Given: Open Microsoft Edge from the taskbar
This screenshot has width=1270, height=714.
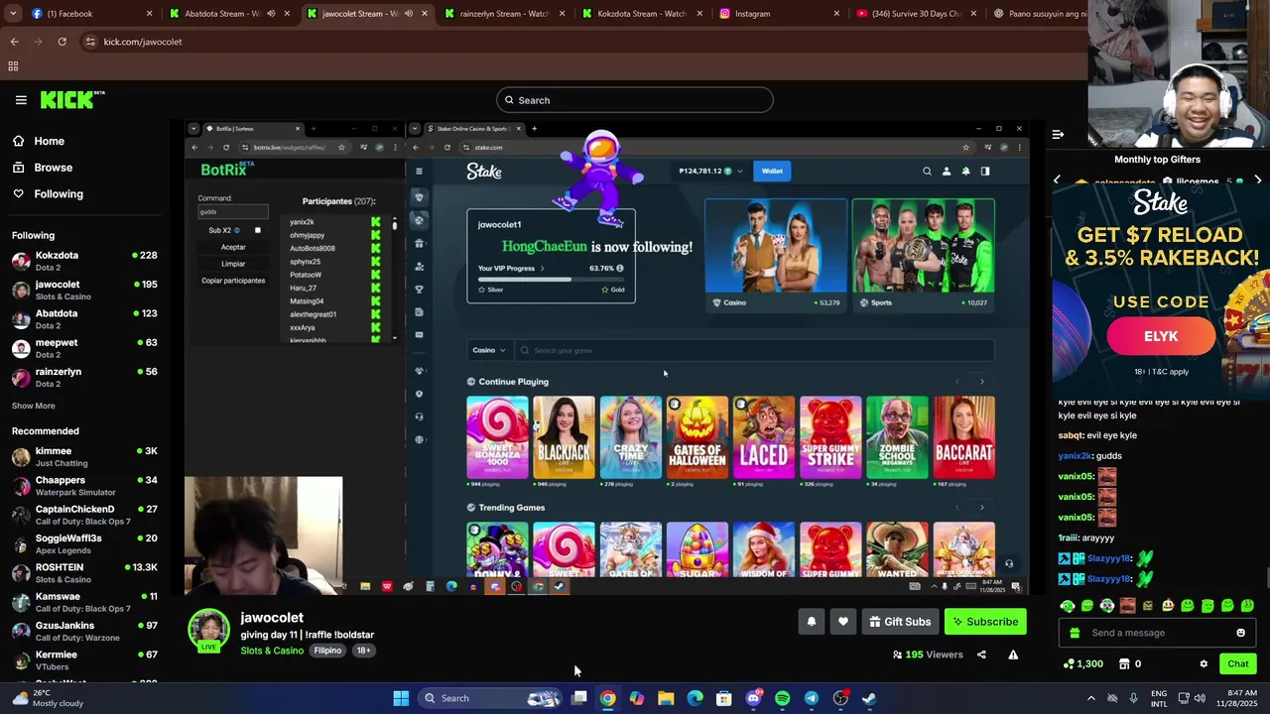Looking at the screenshot, I should (x=695, y=698).
